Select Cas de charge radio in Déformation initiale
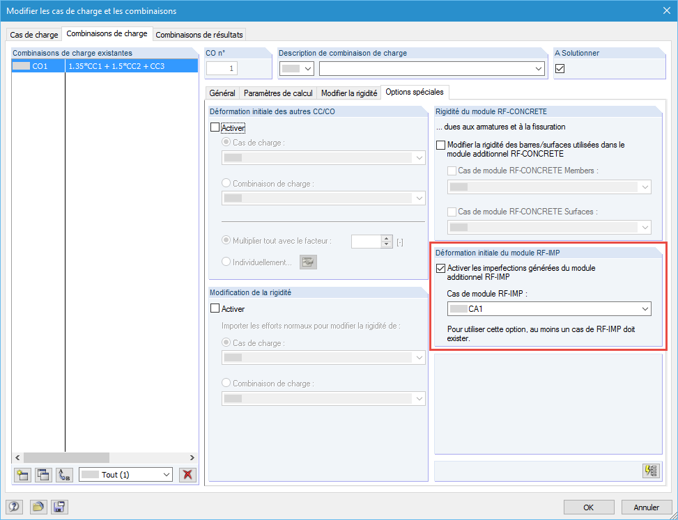 226,142
